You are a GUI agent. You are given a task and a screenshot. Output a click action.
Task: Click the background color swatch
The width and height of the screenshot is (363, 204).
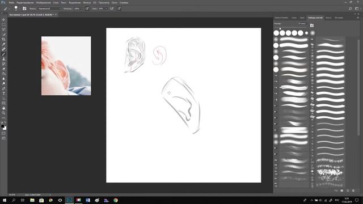coord(5,129)
